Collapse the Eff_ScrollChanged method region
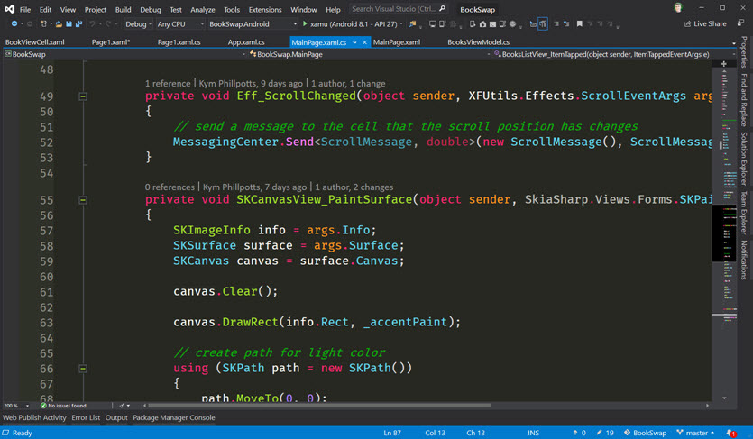The width and height of the screenshot is (753, 439). click(x=83, y=96)
